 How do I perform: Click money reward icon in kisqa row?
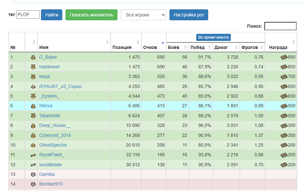click(x=284, y=77)
